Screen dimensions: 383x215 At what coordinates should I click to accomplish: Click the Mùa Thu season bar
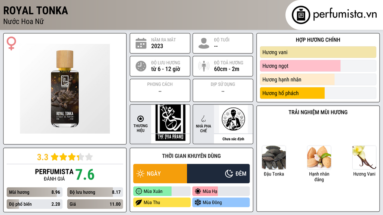tap(162, 202)
